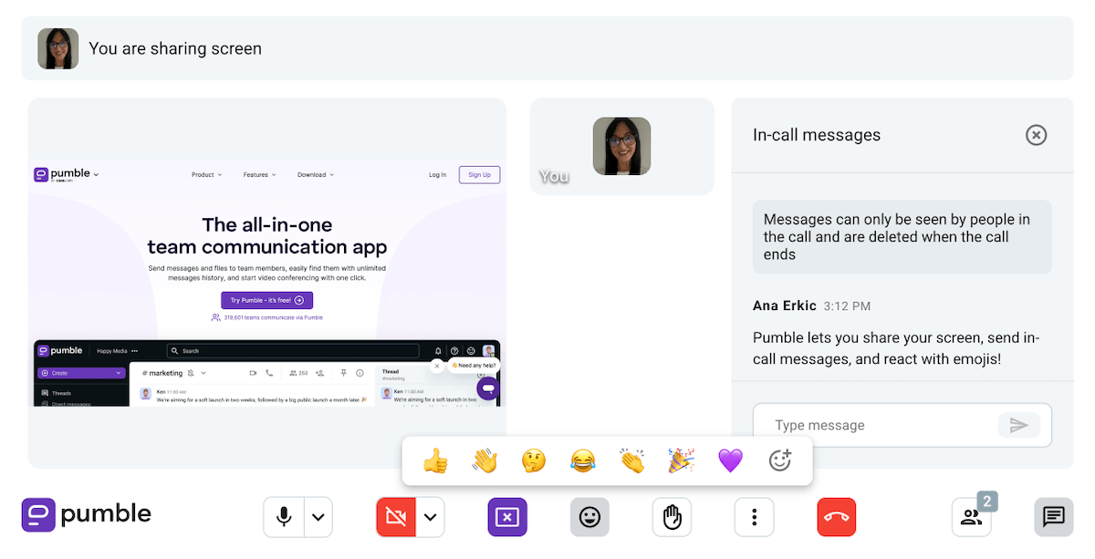This screenshot has width=1095, height=559.
Task: Send the message with the paper plane icon
Action: pos(1019,425)
